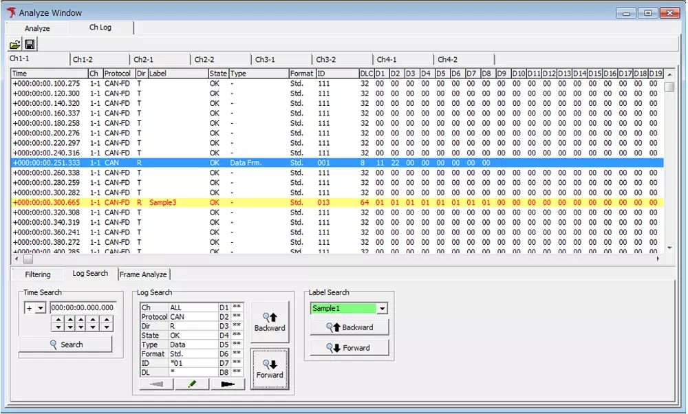Switch to the Frame Analyze tab
This screenshot has height=414, width=688.
pos(143,274)
